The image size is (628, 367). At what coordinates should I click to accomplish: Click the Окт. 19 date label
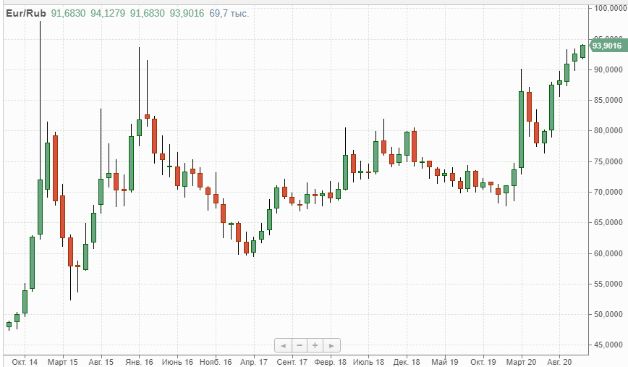click(483, 362)
